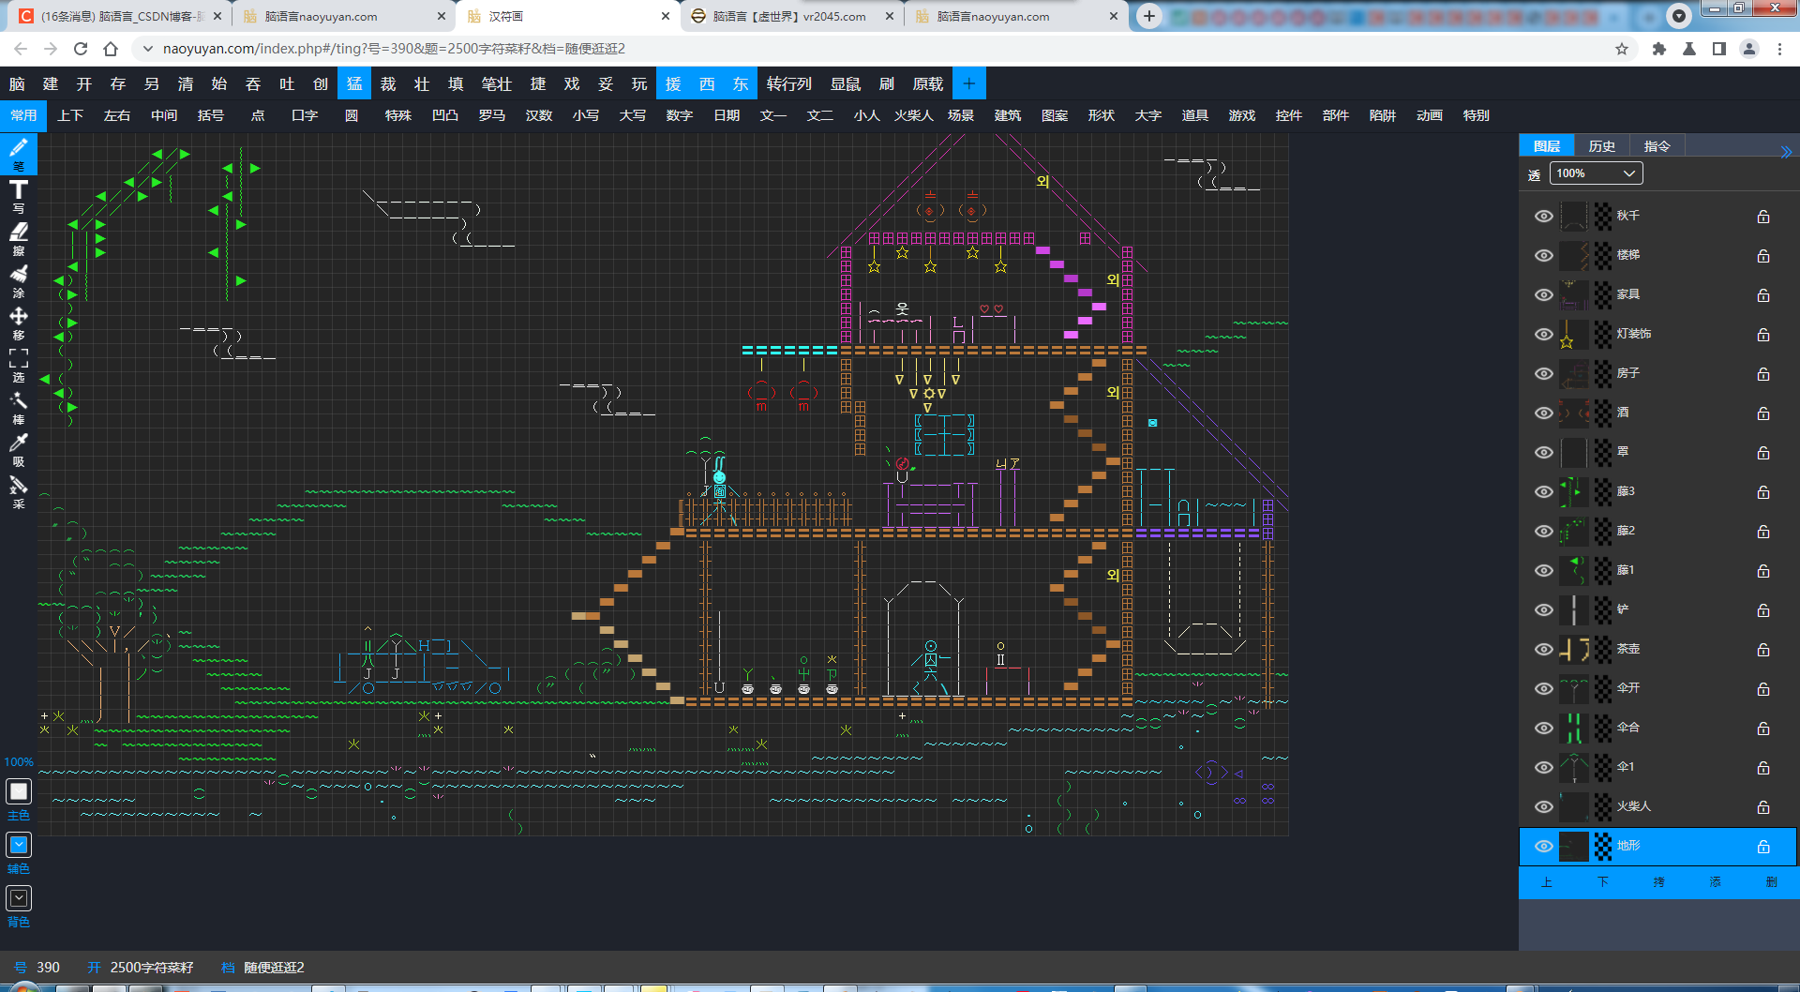Pick the main color (主色) white swatch
The image size is (1800, 992).
[19, 791]
